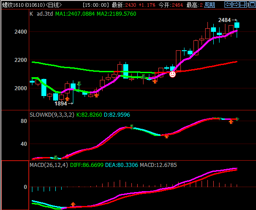
Task: Click the orange up arrow near 1894 low
Action: pyautogui.click(x=67, y=99)
